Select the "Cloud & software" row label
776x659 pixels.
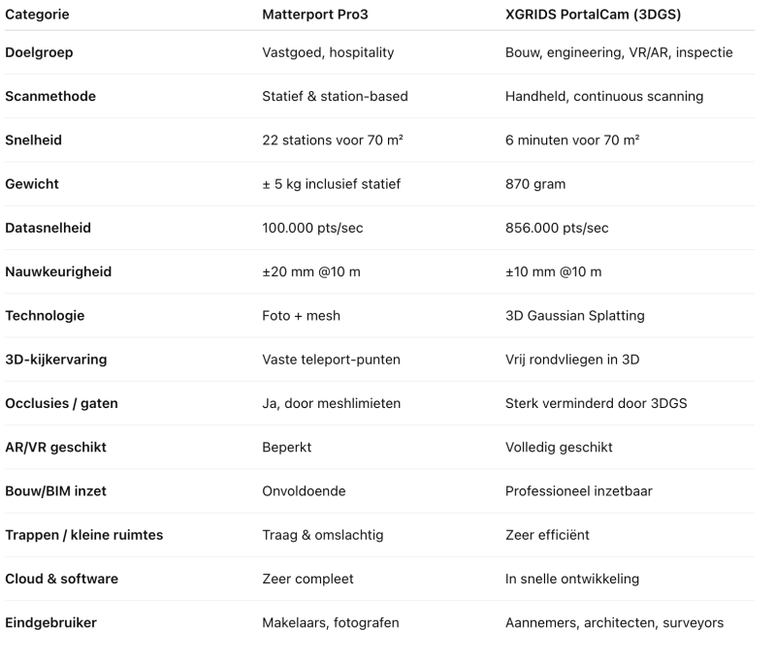[61, 579]
